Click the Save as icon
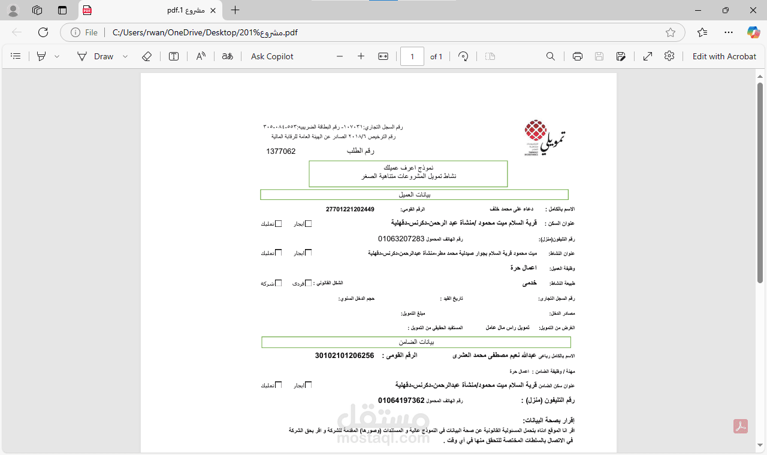This screenshot has height=455, width=767. pyautogui.click(x=621, y=56)
